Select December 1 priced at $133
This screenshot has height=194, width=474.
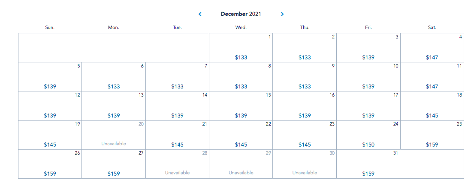pyautogui.click(x=241, y=48)
